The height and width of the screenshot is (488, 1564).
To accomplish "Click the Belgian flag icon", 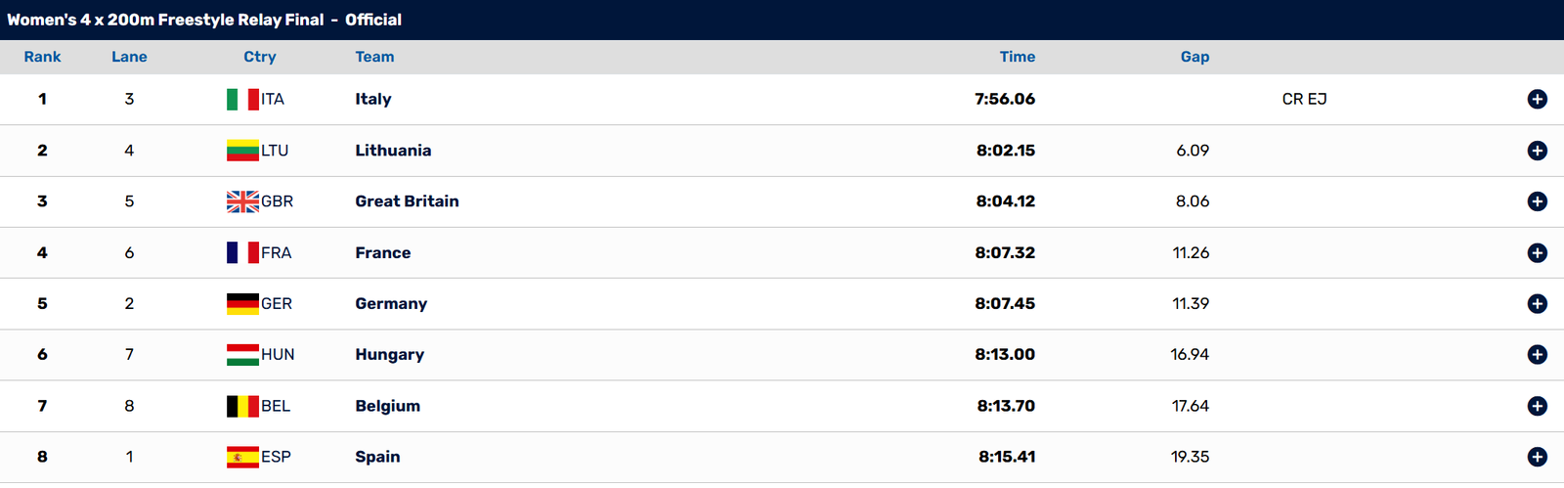I will [242, 406].
